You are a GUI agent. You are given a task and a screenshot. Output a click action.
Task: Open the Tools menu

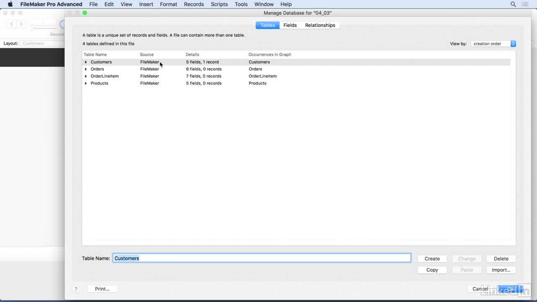click(241, 4)
